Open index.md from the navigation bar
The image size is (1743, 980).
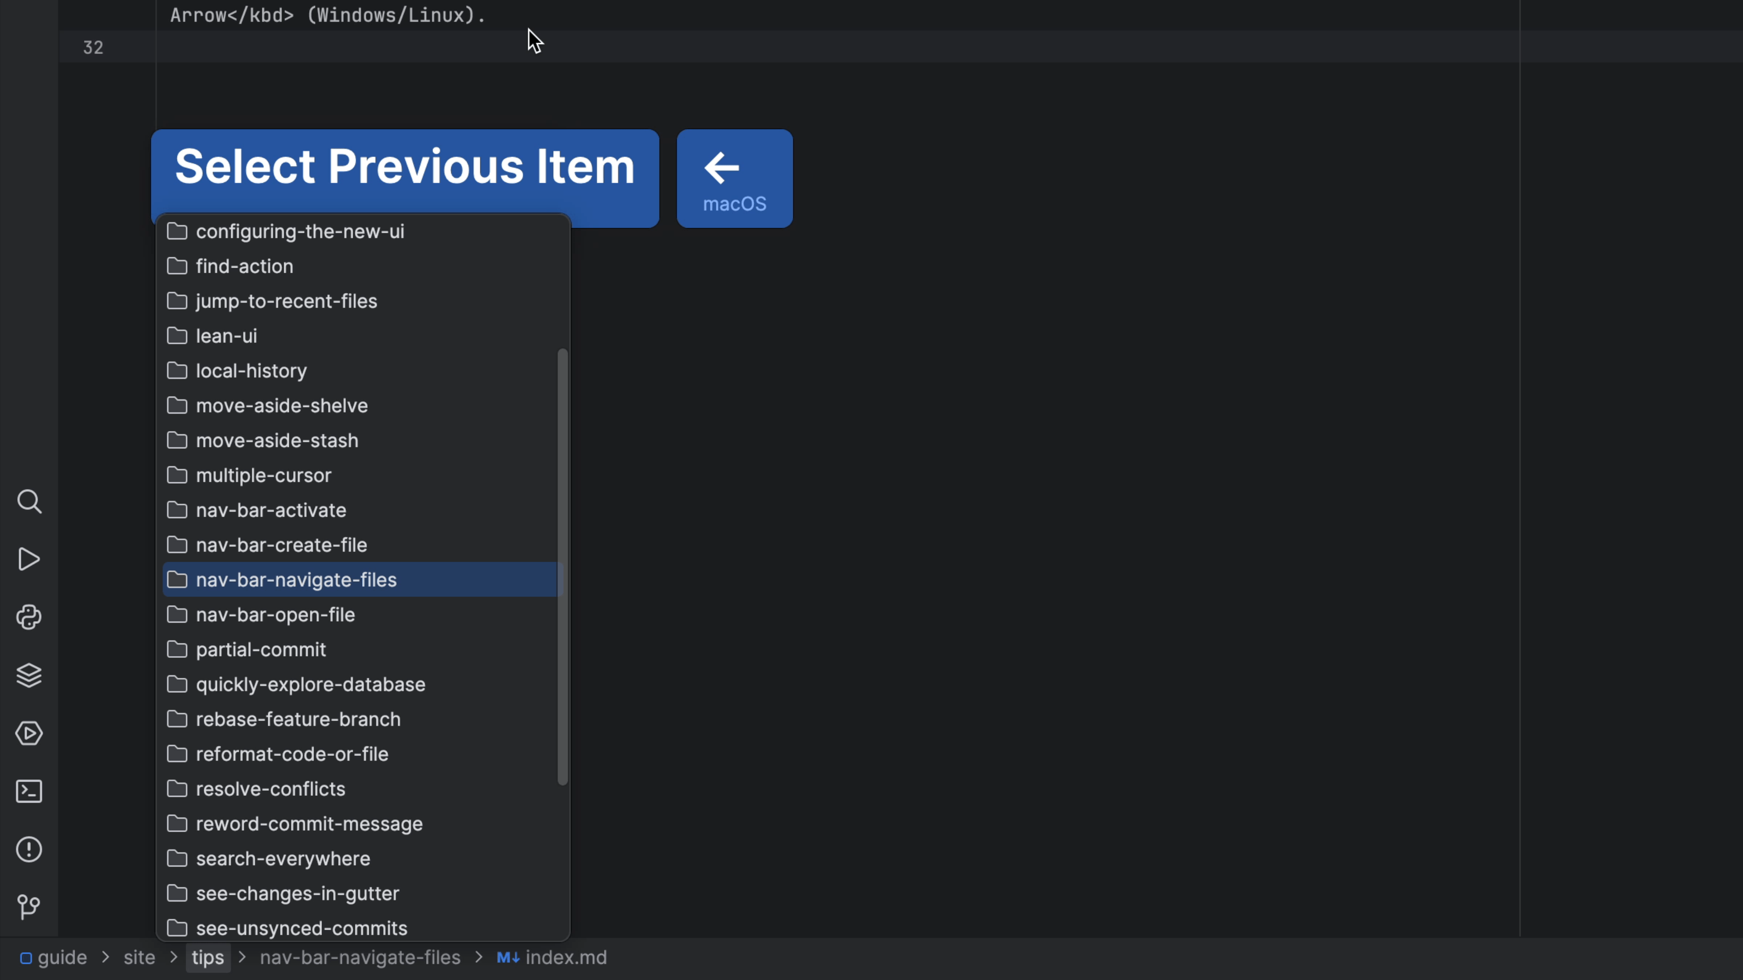565,958
